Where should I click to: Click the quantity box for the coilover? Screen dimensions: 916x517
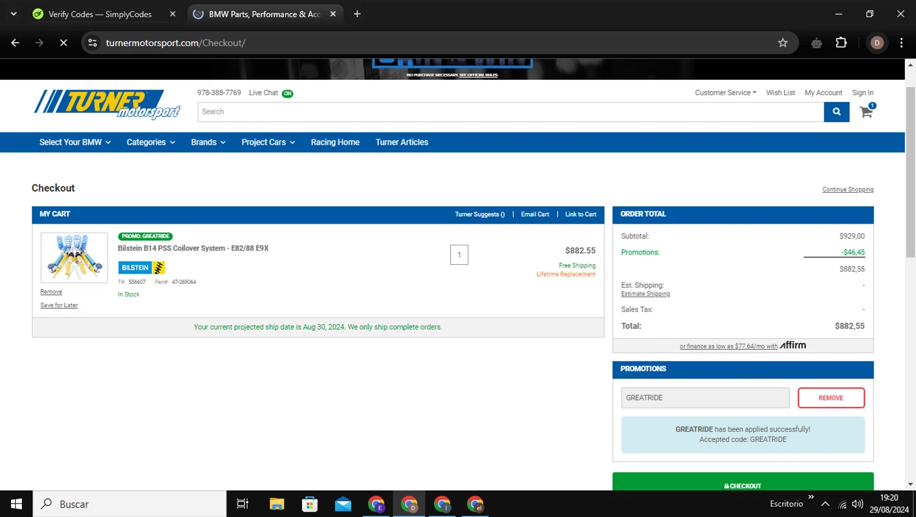click(459, 255)
